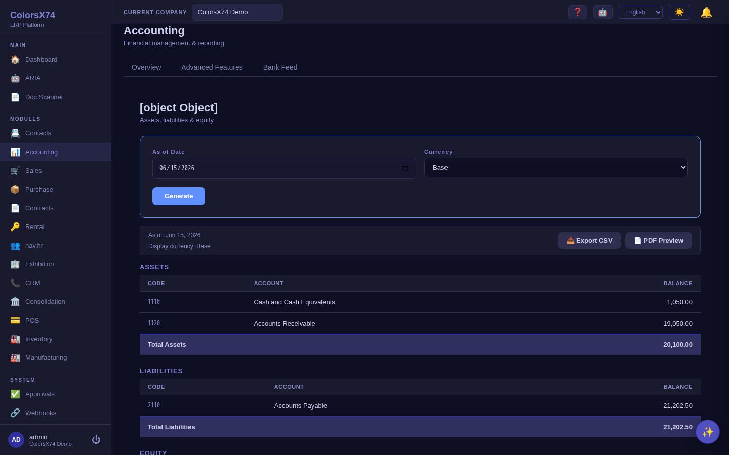Click the ColorsX74 Demo company field
This screenshot has width=729, height=455.
click(237, 12)
